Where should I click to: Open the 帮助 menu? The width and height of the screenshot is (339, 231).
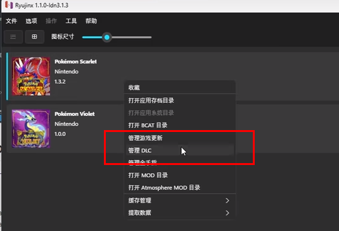[x=91, y=21]
